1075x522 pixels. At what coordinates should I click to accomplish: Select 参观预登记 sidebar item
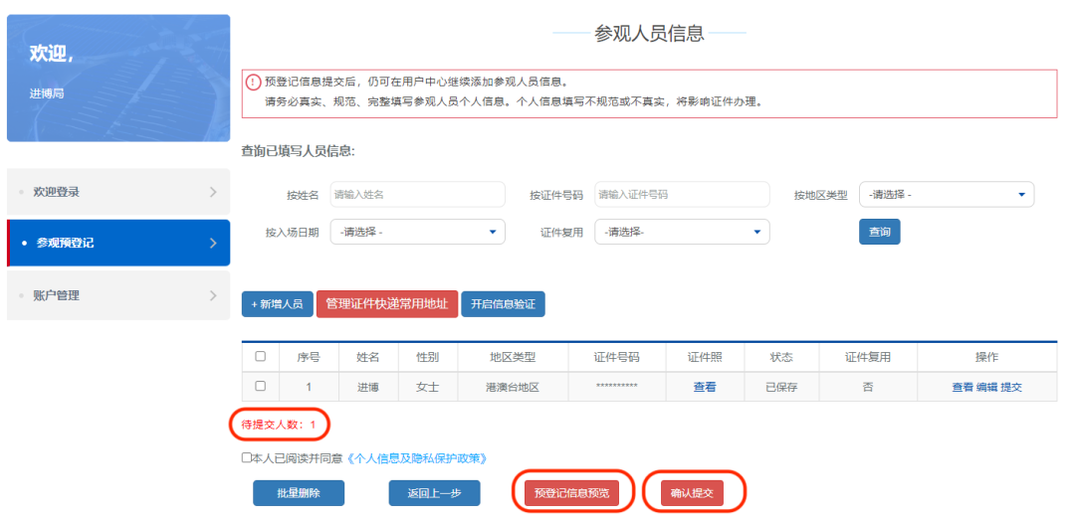117,243
